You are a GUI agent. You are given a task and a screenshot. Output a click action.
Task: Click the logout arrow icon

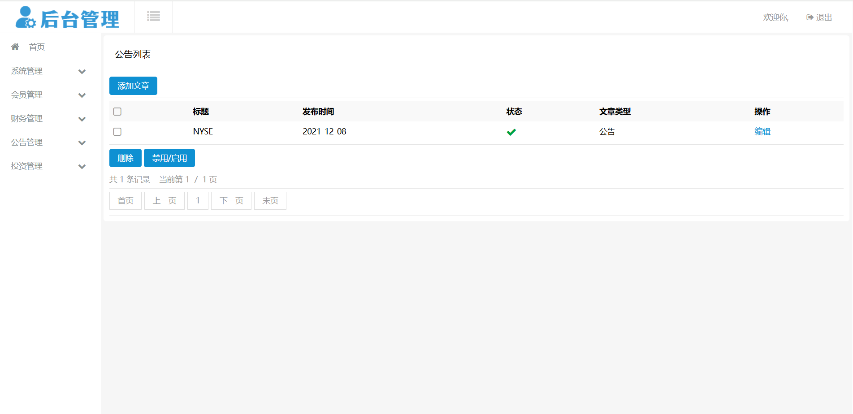pos(810,17)
